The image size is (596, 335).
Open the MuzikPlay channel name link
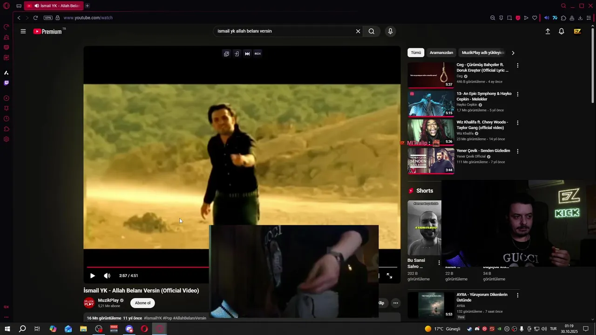click(108, 301)
